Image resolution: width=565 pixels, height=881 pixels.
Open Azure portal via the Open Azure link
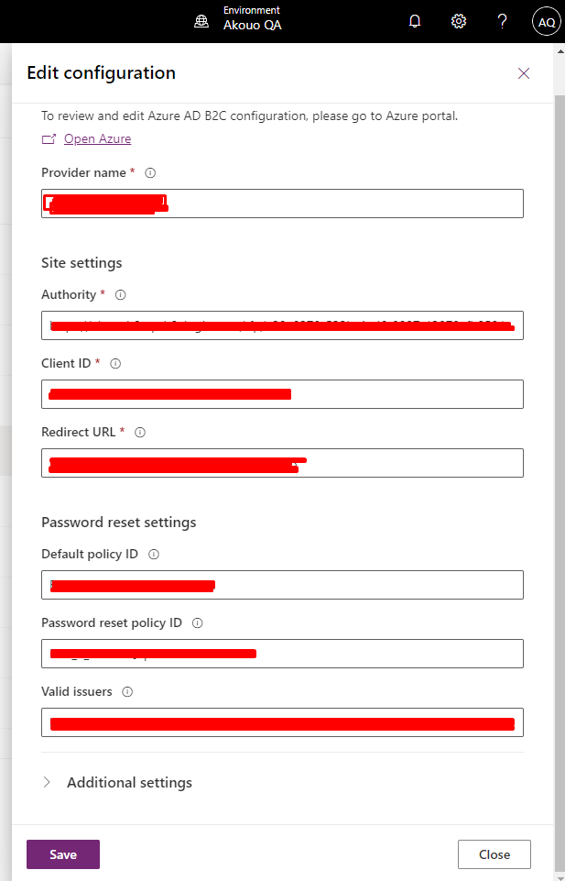tap(97, 138)
